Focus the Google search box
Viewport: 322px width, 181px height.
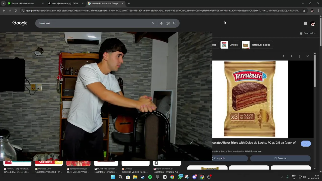pos(94,23)
